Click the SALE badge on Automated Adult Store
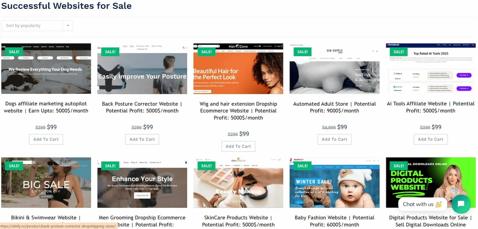 click(302, 52)
